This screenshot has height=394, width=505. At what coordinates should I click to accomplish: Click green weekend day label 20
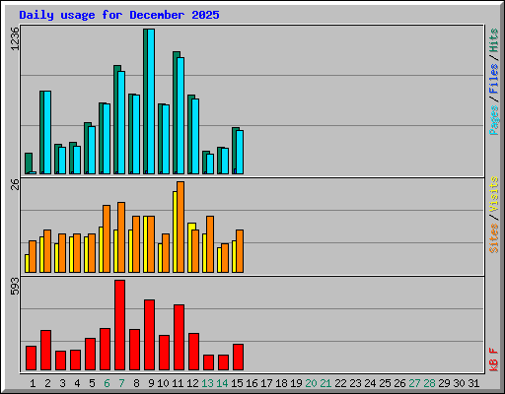pos(311,383)
